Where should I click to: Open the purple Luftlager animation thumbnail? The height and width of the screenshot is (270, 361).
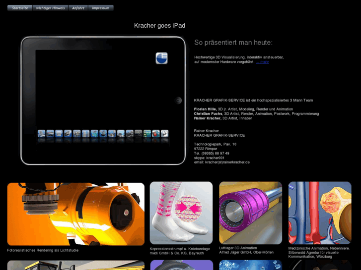point(250,213)
